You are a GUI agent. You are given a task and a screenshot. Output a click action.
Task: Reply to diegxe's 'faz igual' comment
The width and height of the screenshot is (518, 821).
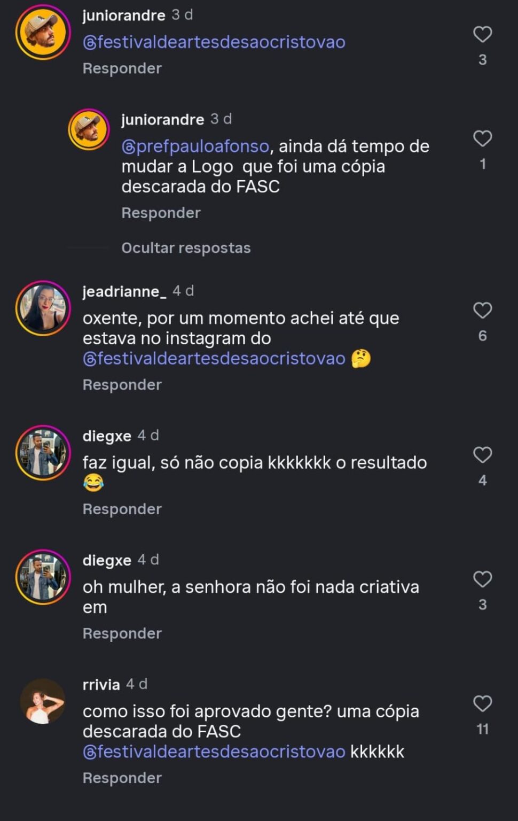coord(122,509)
